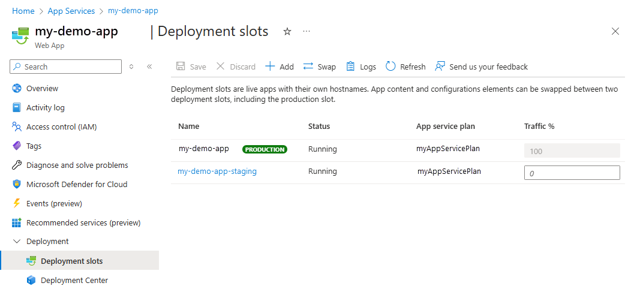
Task: Pin page with the favorite star icon
Action: (287, 32)
